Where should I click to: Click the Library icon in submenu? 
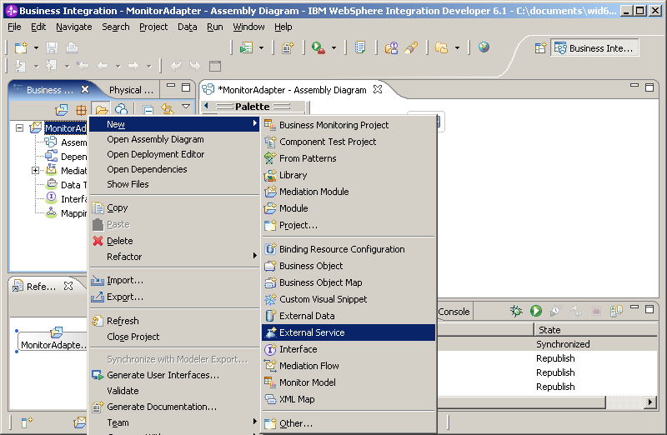point(270,175)
